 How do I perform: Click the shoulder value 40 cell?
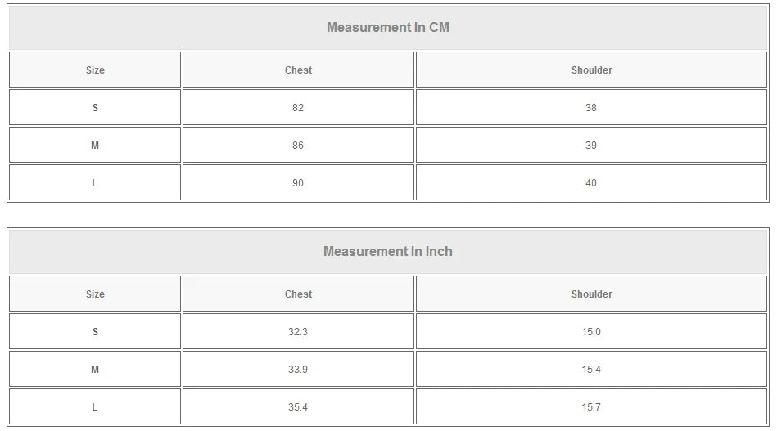pyautogui.click(x=591, y=183)
